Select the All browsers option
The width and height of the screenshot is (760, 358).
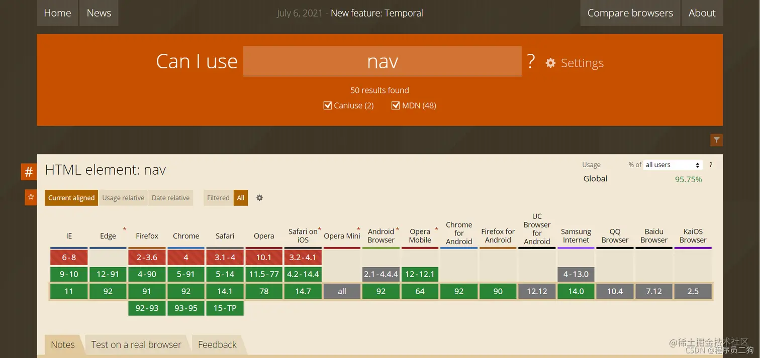tap(241, 198)
